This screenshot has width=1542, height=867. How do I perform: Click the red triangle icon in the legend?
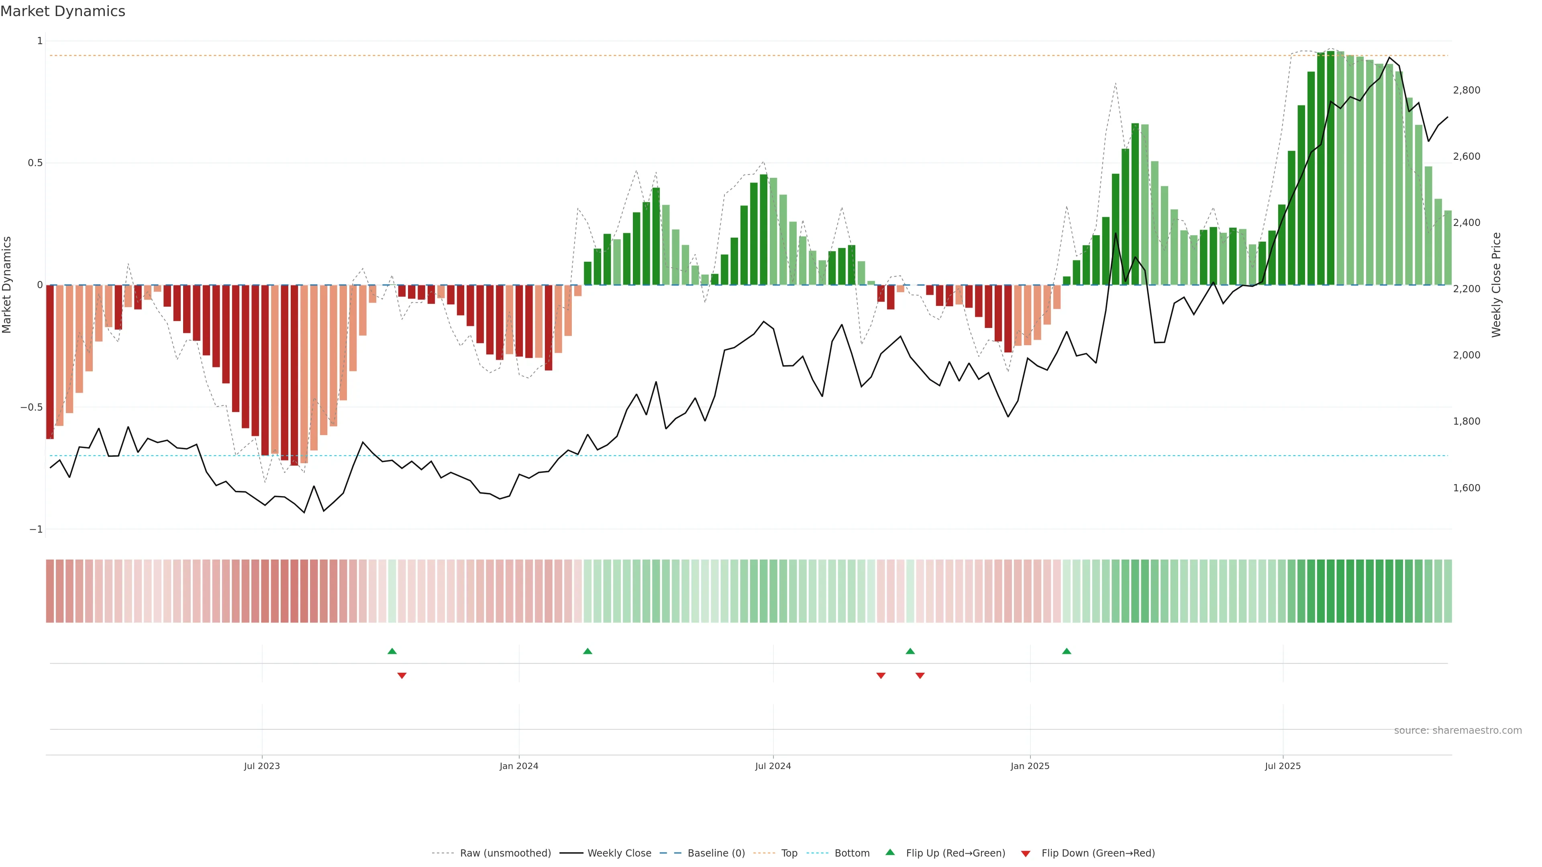point(1026,853)
